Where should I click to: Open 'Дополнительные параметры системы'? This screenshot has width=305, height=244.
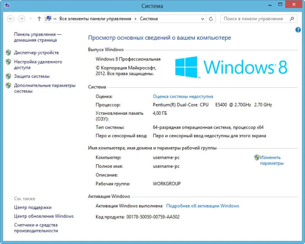tap(45, 88)
